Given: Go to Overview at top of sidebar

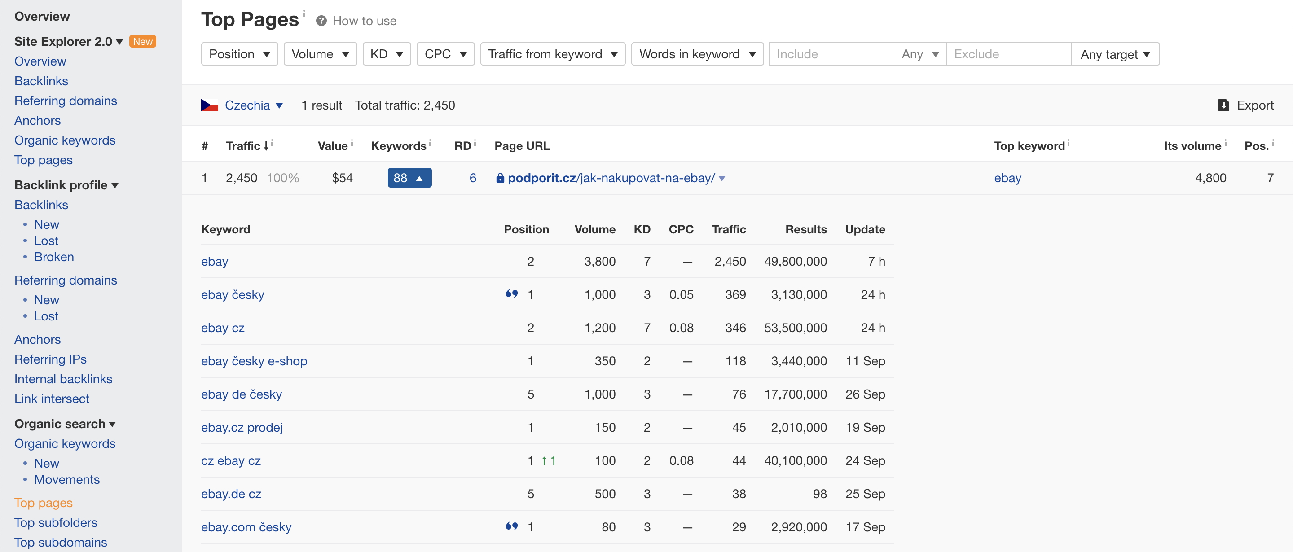Looking at the screenshot, I should coord(42,17).
